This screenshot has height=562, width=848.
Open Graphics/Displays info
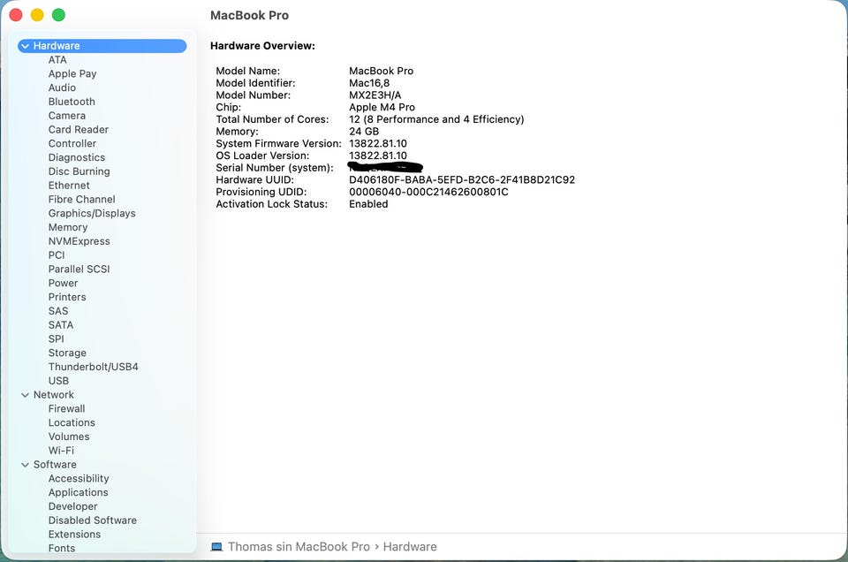(x=92, y=214)
